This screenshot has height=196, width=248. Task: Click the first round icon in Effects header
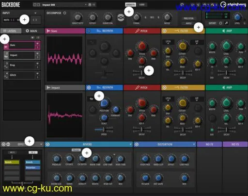[x=3, y=144]
